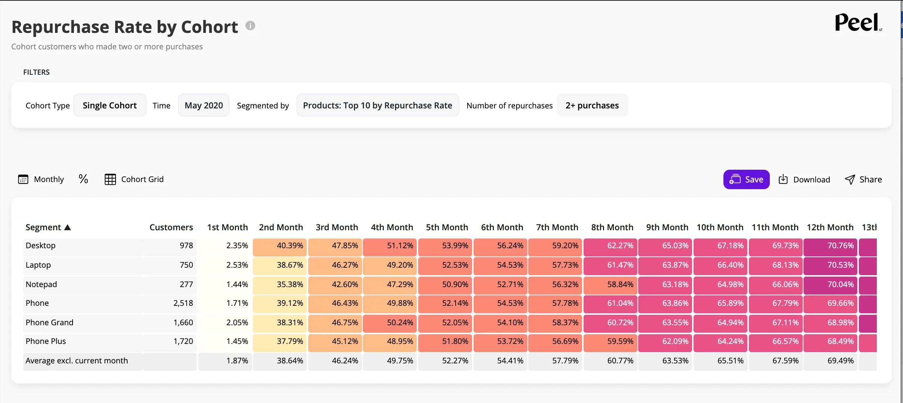
Task: Switch the Monthly interval option
Action: pos(49,179)
